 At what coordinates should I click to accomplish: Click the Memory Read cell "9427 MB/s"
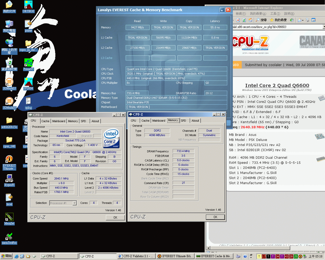[x=137, y=27]
